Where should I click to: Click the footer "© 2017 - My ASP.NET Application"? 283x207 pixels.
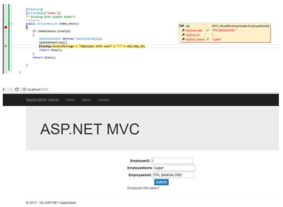pos(51,203)
